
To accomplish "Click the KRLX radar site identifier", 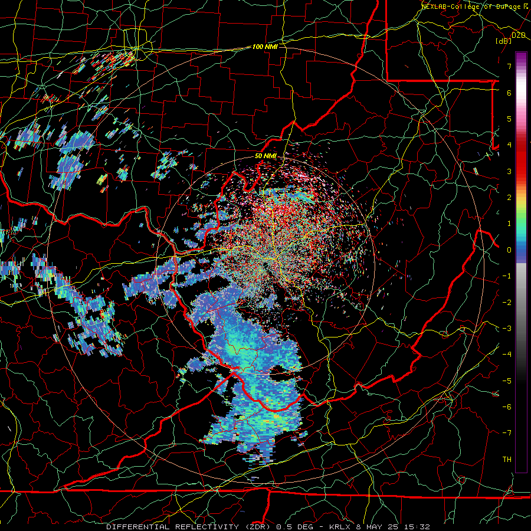I will (340, 527).
